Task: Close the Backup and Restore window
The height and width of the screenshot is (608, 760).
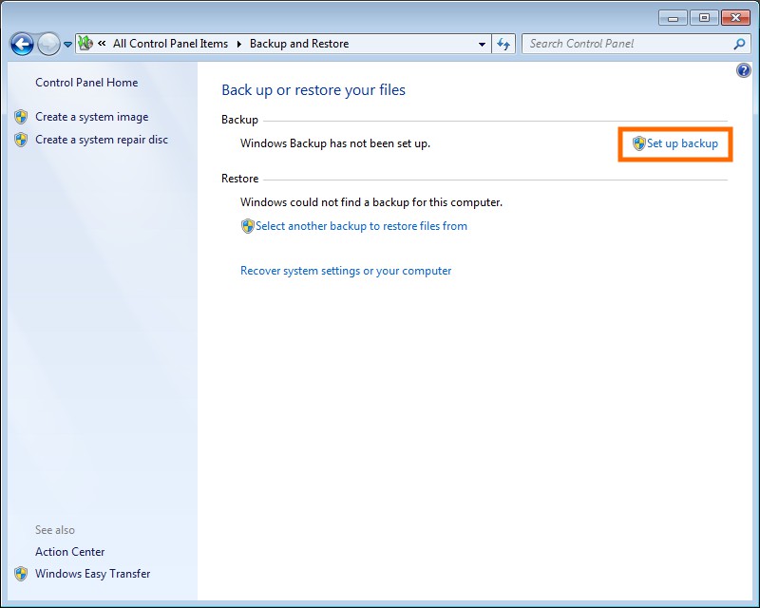Action: point(735,18)
